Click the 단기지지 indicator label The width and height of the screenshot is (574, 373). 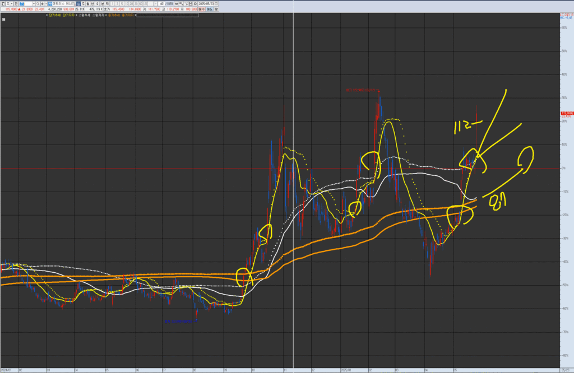point(68,15)
